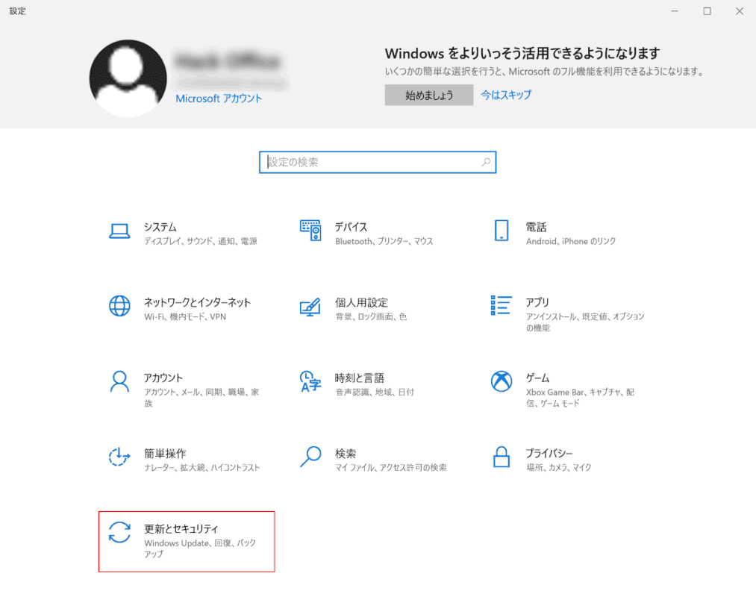Select the 時刻と言語 category title
This screenshot has width=756, height=597.
[360, 378]
